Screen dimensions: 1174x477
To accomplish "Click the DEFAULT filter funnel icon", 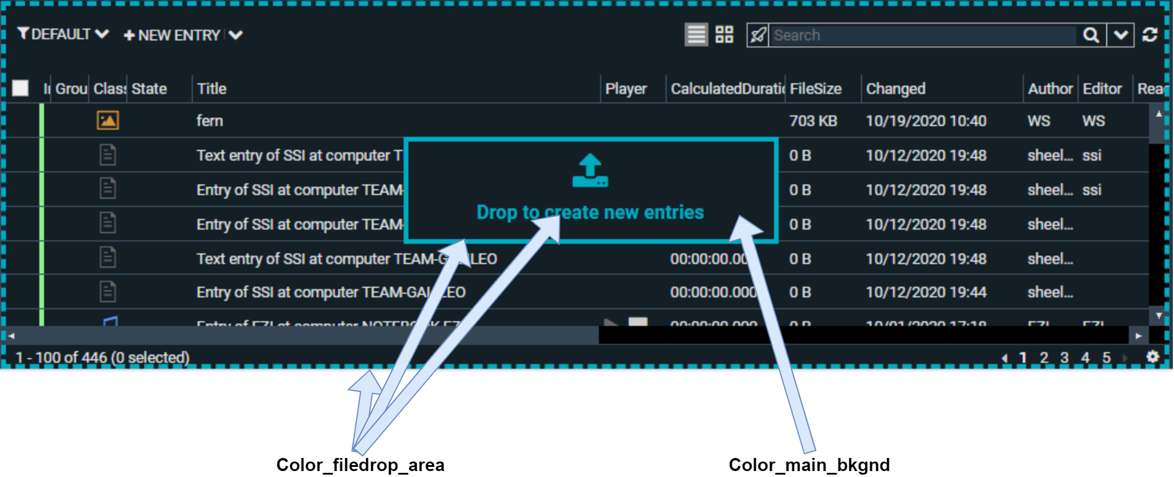I will pos(23,33).
